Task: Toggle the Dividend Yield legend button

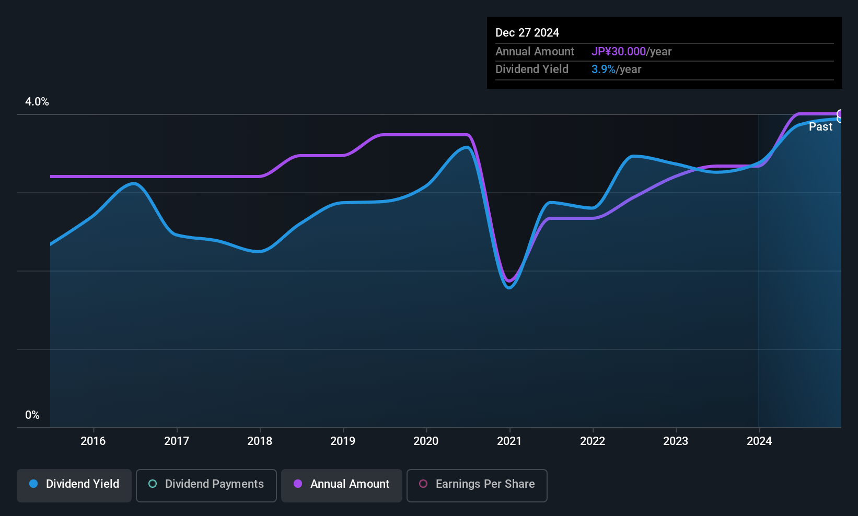Action: tap(74, 485)
